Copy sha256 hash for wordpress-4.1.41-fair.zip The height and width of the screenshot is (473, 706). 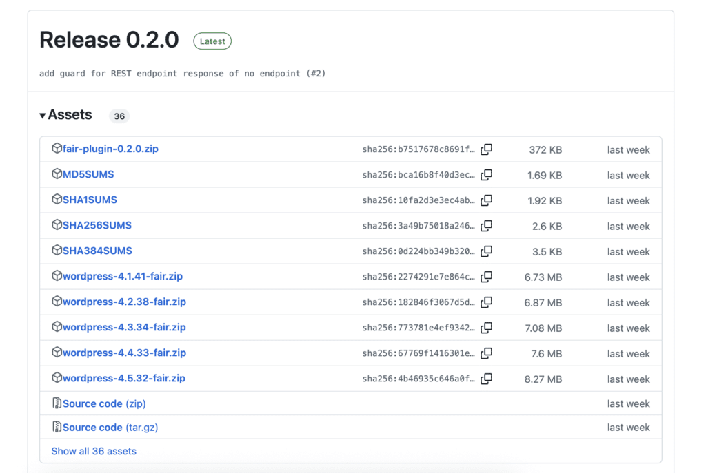click(486, 277)
